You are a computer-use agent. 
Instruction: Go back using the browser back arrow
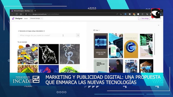[x=12, y=14]
